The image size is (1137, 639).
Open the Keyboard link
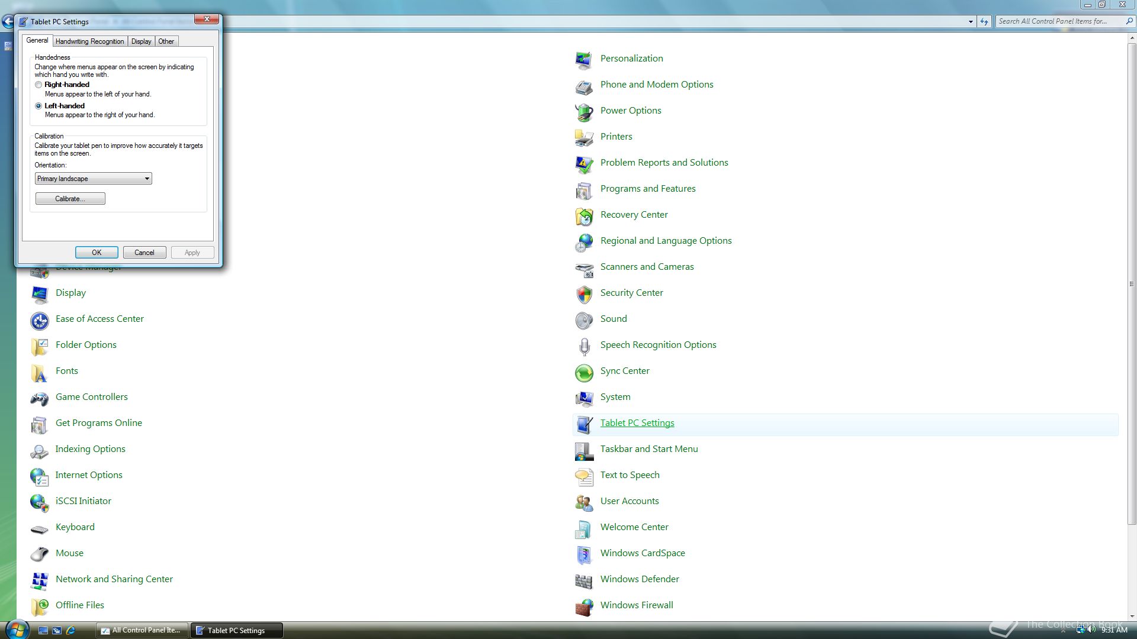75,527
